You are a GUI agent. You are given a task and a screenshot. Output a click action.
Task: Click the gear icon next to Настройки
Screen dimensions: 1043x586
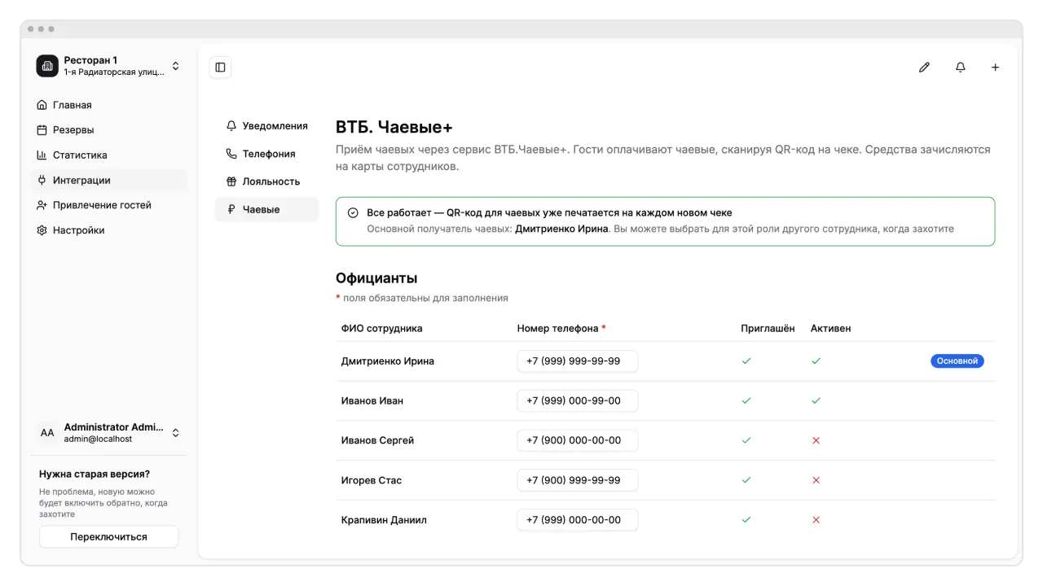[42, 230]
